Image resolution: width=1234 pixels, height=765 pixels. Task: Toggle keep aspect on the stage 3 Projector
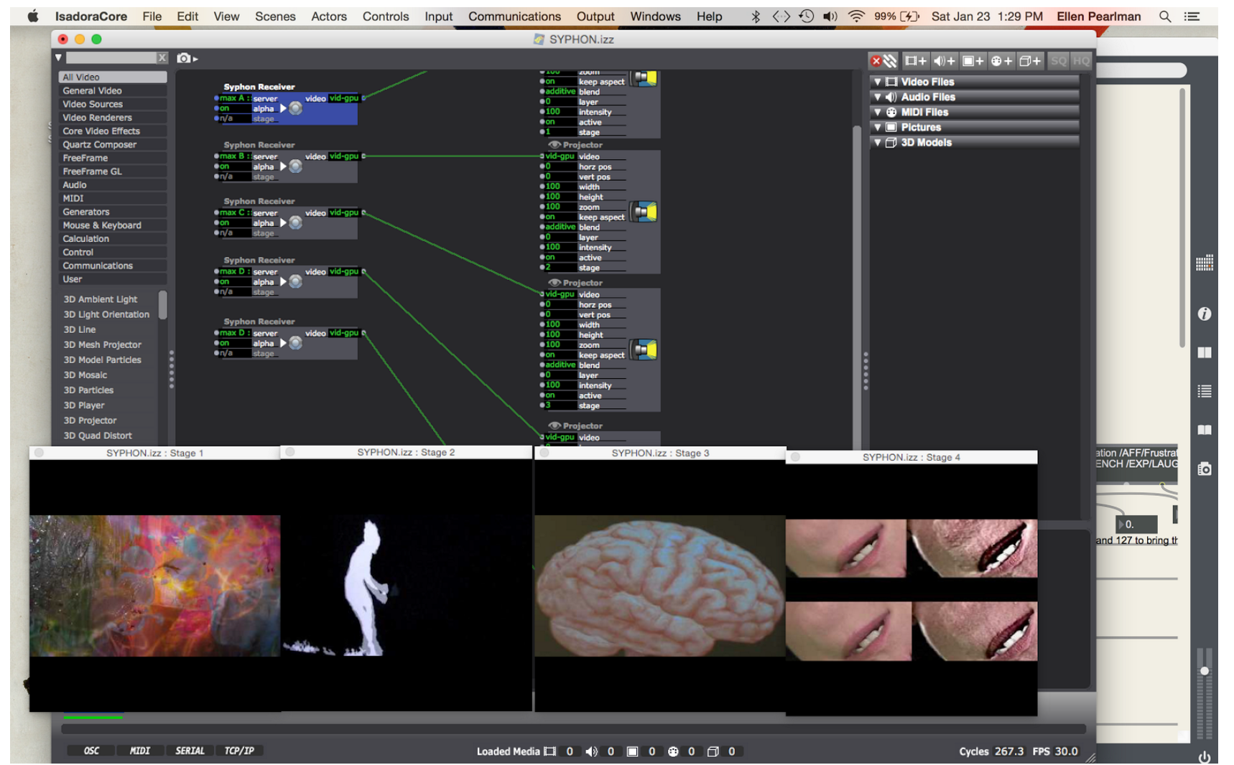pos(560,355)
